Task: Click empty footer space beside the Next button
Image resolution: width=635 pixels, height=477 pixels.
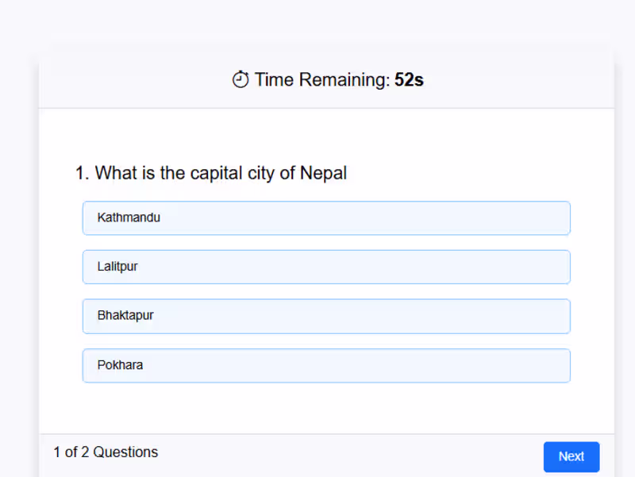Action: coord(357,455)
